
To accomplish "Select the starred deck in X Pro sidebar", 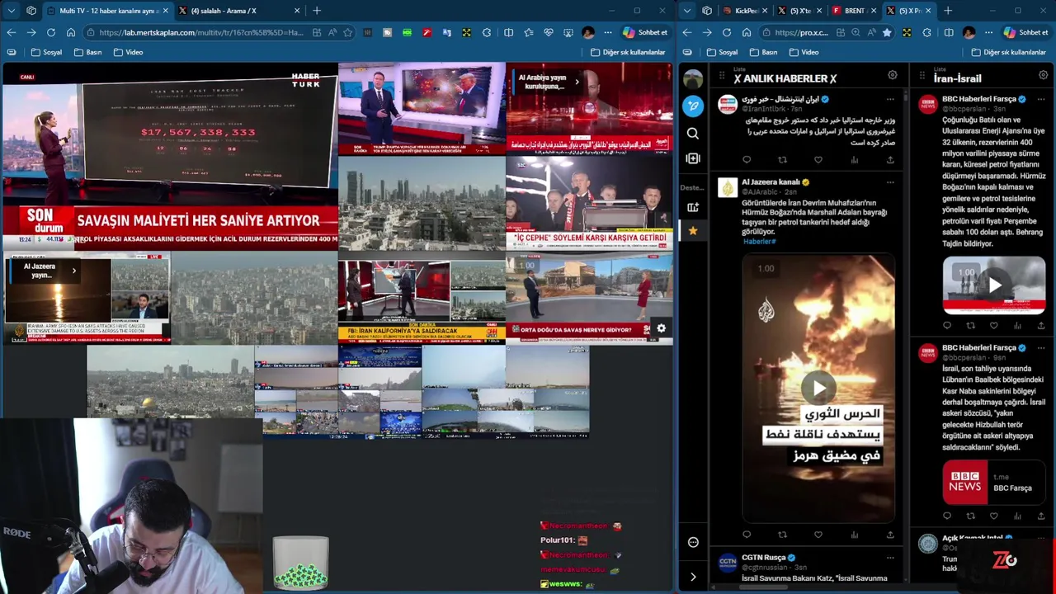I will pyautogui.click(x=693, y=231).
